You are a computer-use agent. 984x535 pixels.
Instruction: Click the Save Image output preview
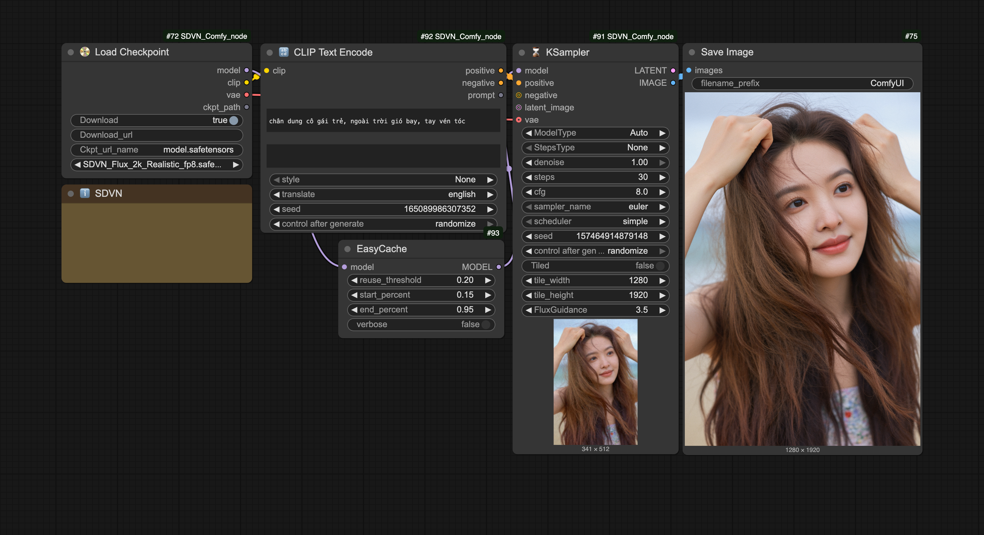(802, 269)
